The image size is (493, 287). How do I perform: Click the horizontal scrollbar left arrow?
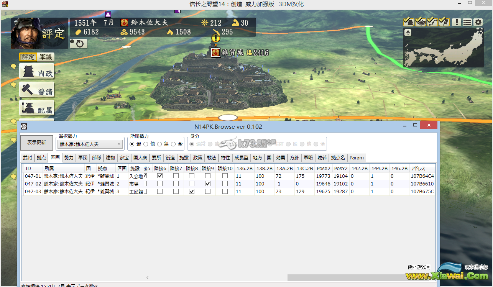click(147, 278)
